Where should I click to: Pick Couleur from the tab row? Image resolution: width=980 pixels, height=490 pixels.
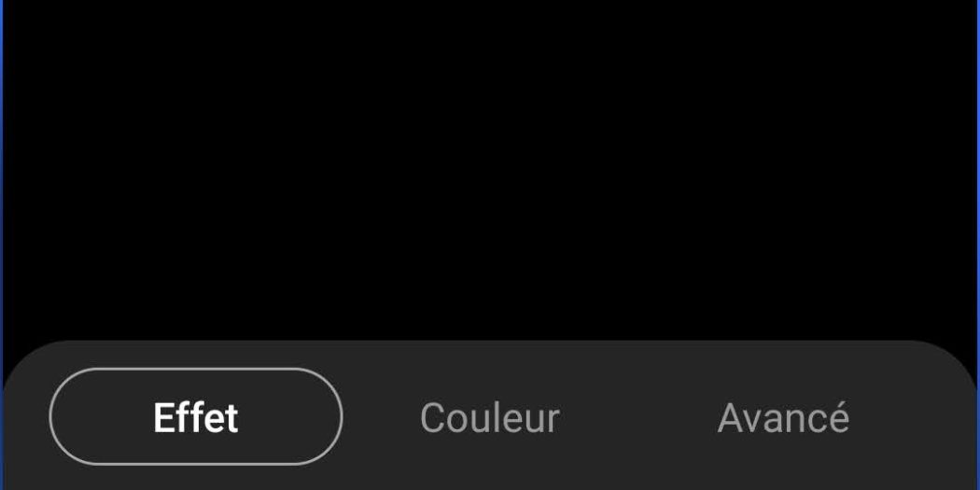(489, 417)
